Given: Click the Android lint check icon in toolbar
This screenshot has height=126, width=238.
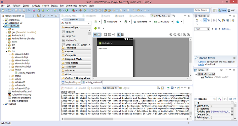Looking at the screenshot, I should (48, 10).
